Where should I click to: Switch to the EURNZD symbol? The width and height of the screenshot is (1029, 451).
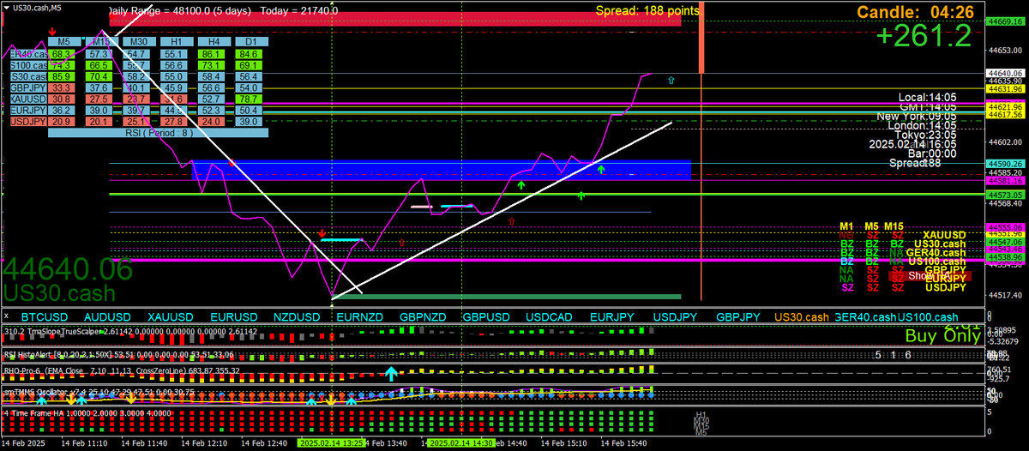click(359, 317)
